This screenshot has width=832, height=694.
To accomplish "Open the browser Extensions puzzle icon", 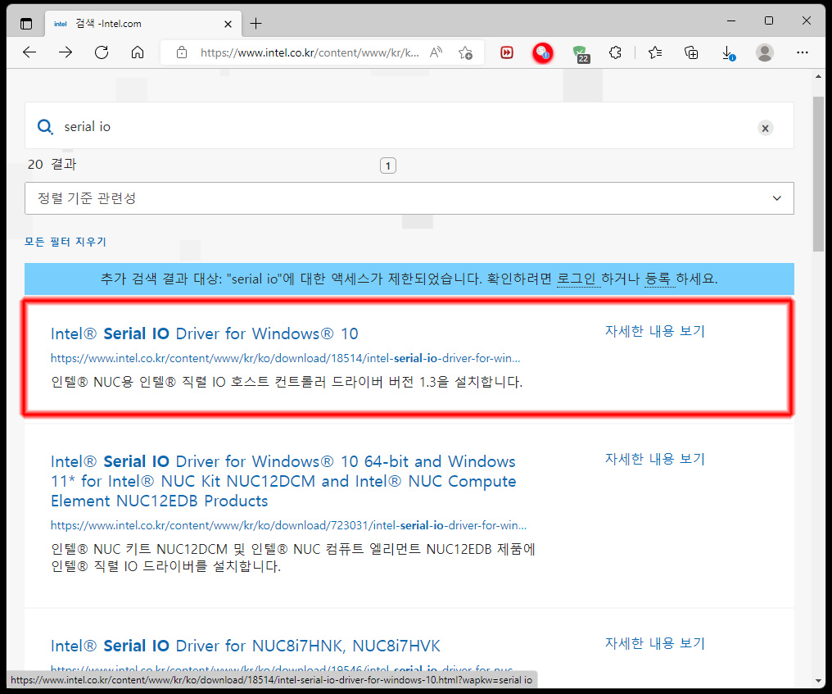I will click(616, 52).
